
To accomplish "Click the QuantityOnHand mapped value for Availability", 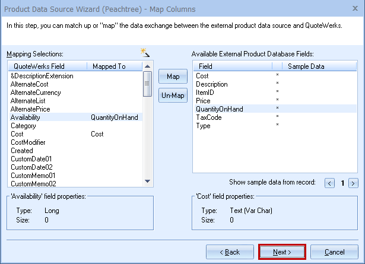I will pos(115,117).
